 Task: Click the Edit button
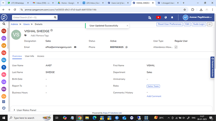[187, 24]
